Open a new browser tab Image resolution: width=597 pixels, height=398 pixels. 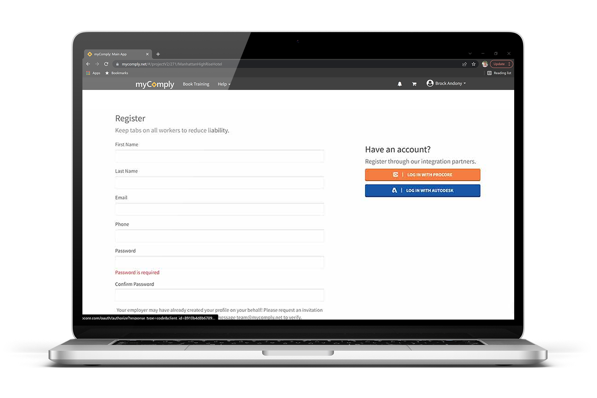click(x=158, y=54)
